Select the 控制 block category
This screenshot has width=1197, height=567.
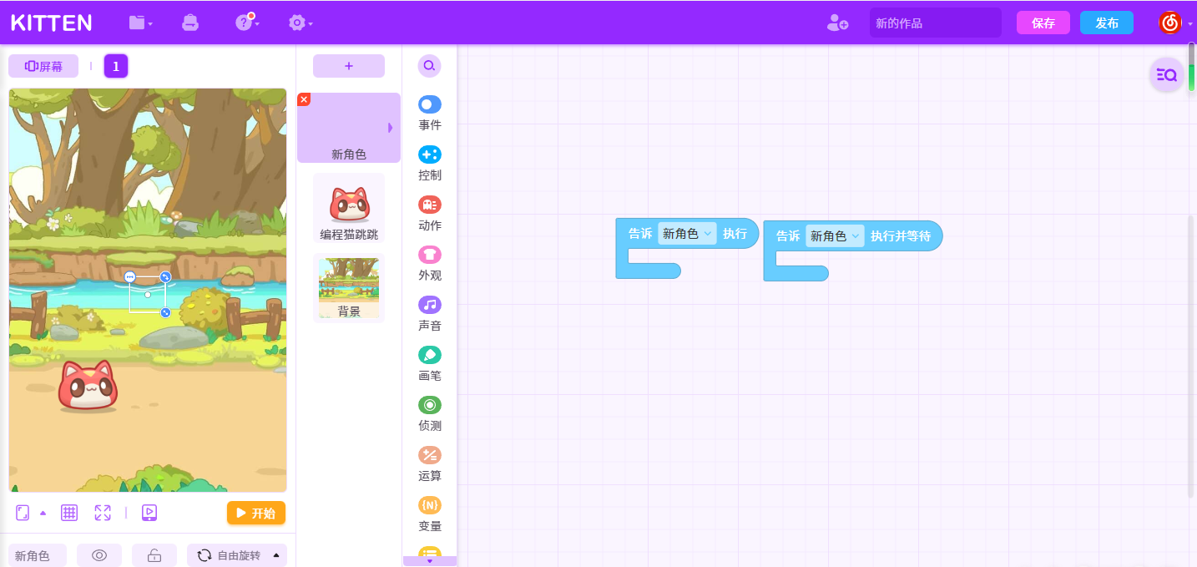[430, 164]
